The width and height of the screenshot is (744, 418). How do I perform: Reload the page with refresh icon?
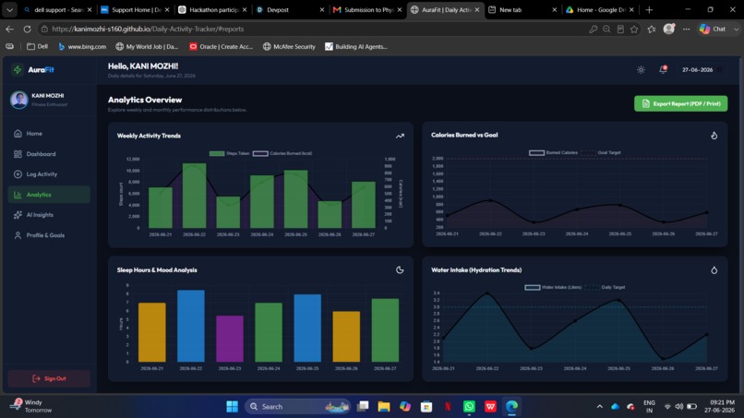27,29
